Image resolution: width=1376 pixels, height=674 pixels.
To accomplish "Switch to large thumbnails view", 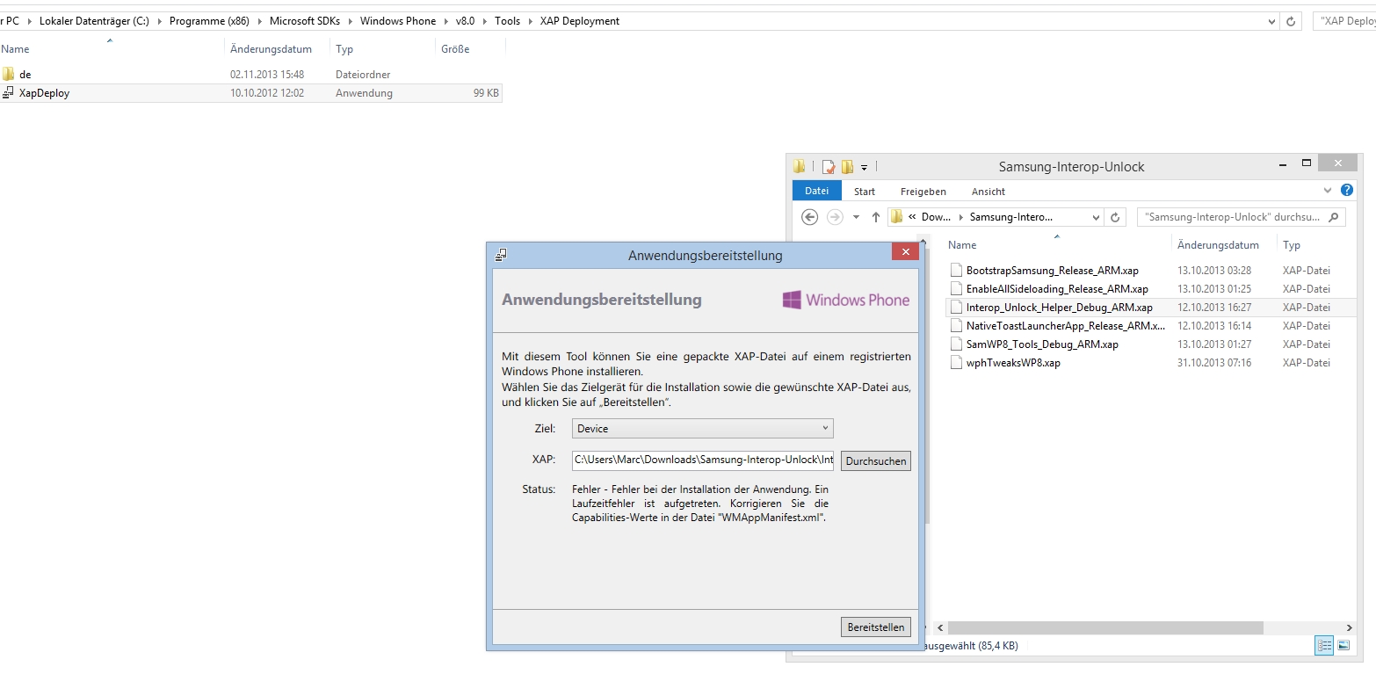I will pos(1343,646).
